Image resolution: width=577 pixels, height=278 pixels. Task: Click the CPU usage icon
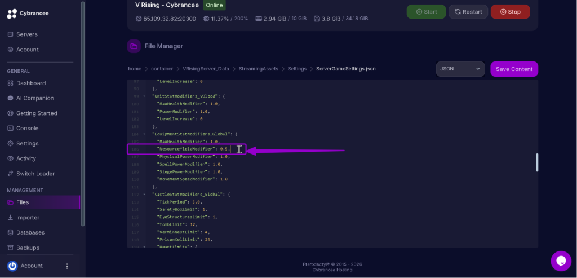pyautogui.click(x=206, y=19)
